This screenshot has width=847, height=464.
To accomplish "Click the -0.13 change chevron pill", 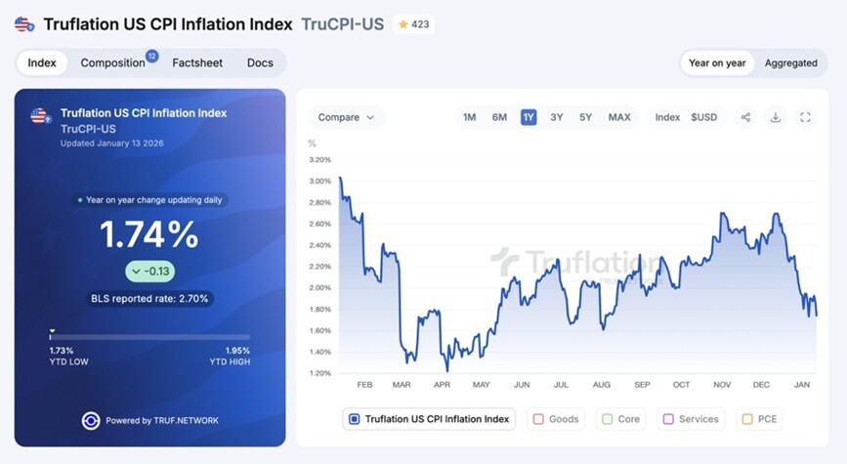I will pos(150,272).
